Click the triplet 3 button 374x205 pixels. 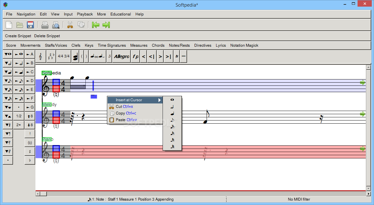109,56
